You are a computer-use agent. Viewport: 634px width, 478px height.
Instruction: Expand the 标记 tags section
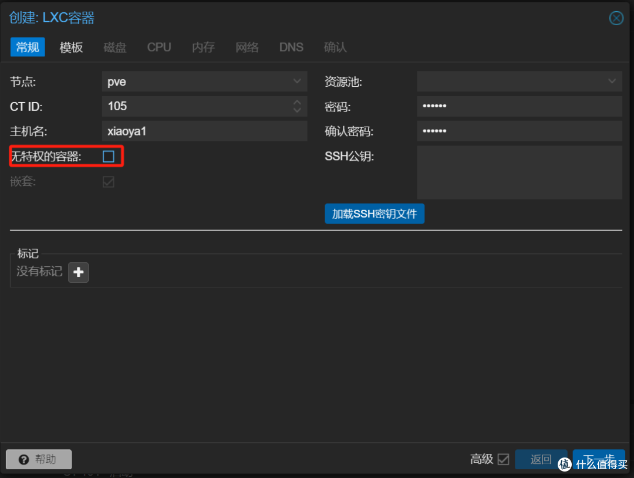[28, 253]
